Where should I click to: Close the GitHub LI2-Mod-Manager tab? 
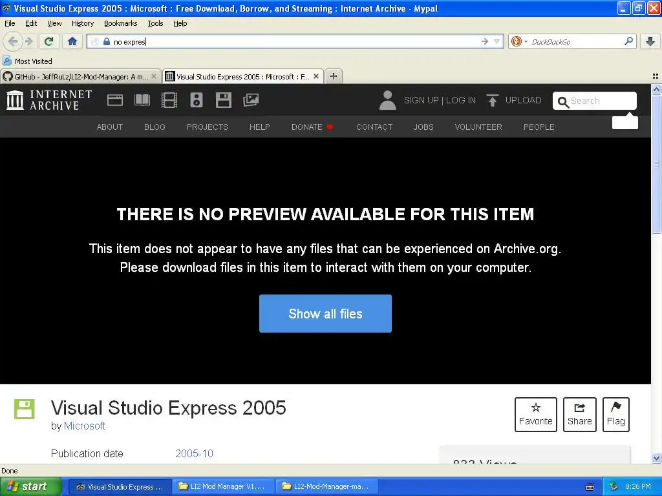pyautogui.click(x=154, y=76)
